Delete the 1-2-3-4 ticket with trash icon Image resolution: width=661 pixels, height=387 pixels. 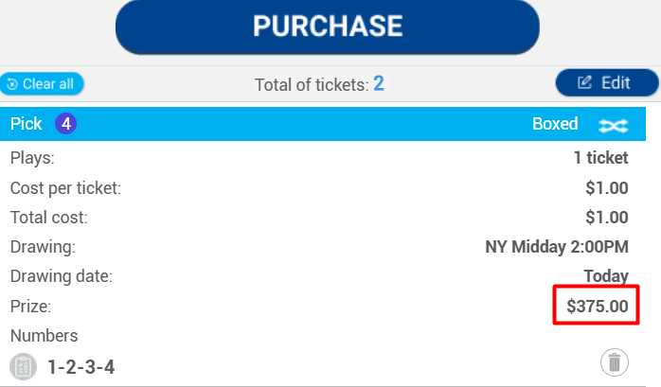click(615, 361)
